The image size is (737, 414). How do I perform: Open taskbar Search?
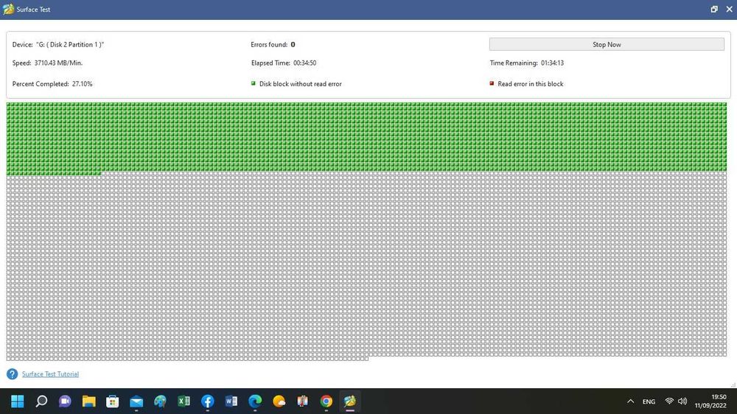point(41,401)
